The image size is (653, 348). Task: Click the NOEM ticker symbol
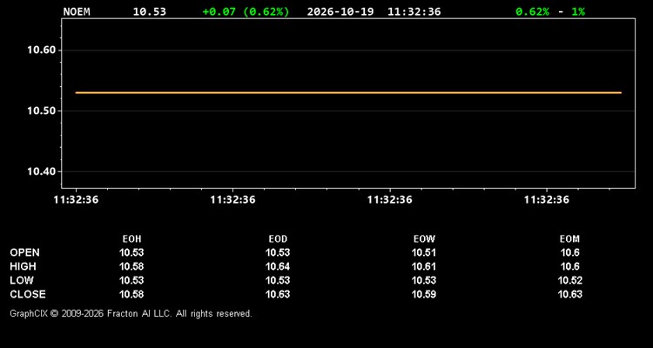(77, 11)
